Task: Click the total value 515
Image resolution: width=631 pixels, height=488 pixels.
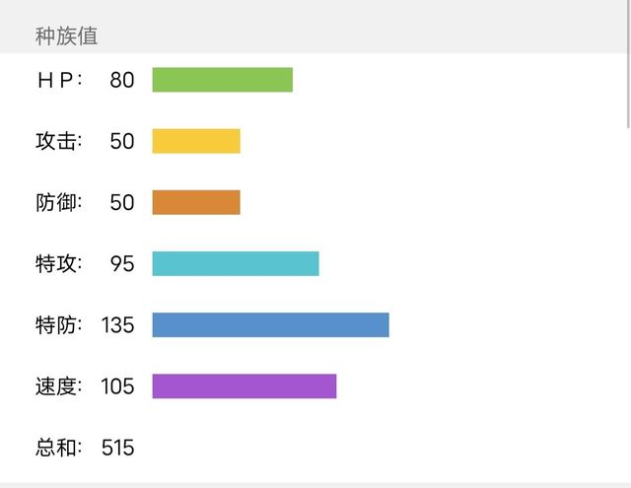Action: coord(117,448)
